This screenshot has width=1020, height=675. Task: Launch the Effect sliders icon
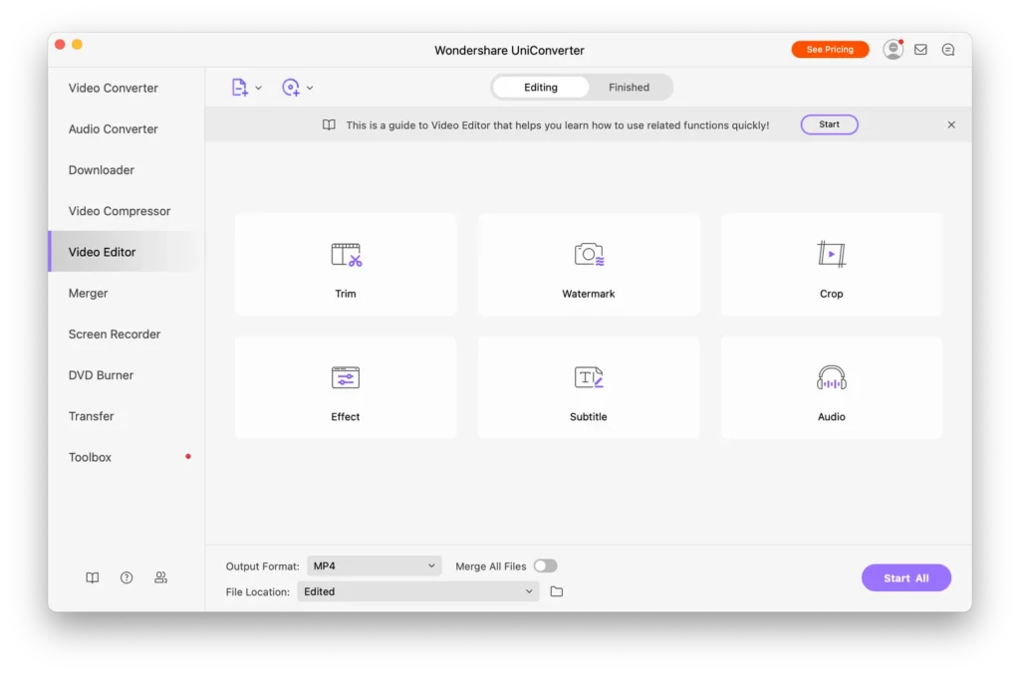click(x=346, y=377)
